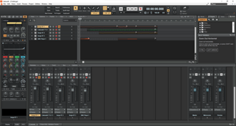This screenshot has width=236, height=126.
Task: Click the red Record button in transport
Action: pyautogui.click(x=141, y=9)
